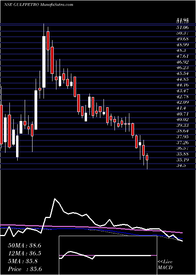196x275 pixels.
Task: Click the 50MA : 38.6 readout
Action: (24, 246)
